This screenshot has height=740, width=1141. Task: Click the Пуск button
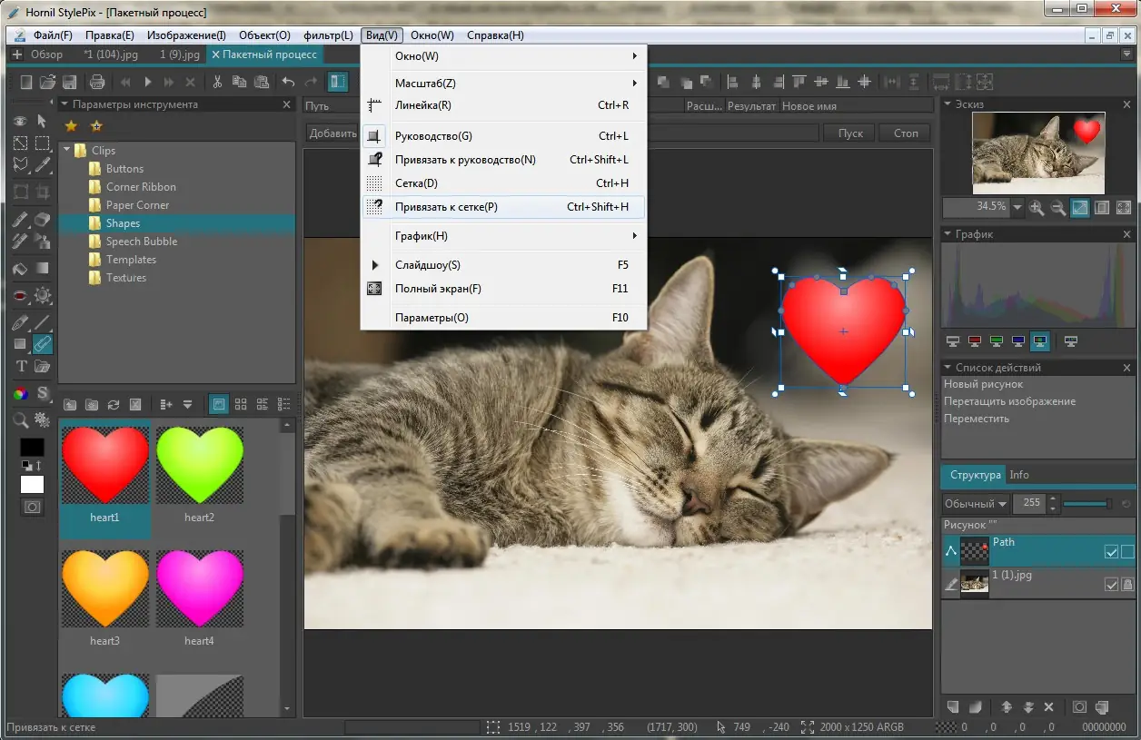[x=850, y=133]
